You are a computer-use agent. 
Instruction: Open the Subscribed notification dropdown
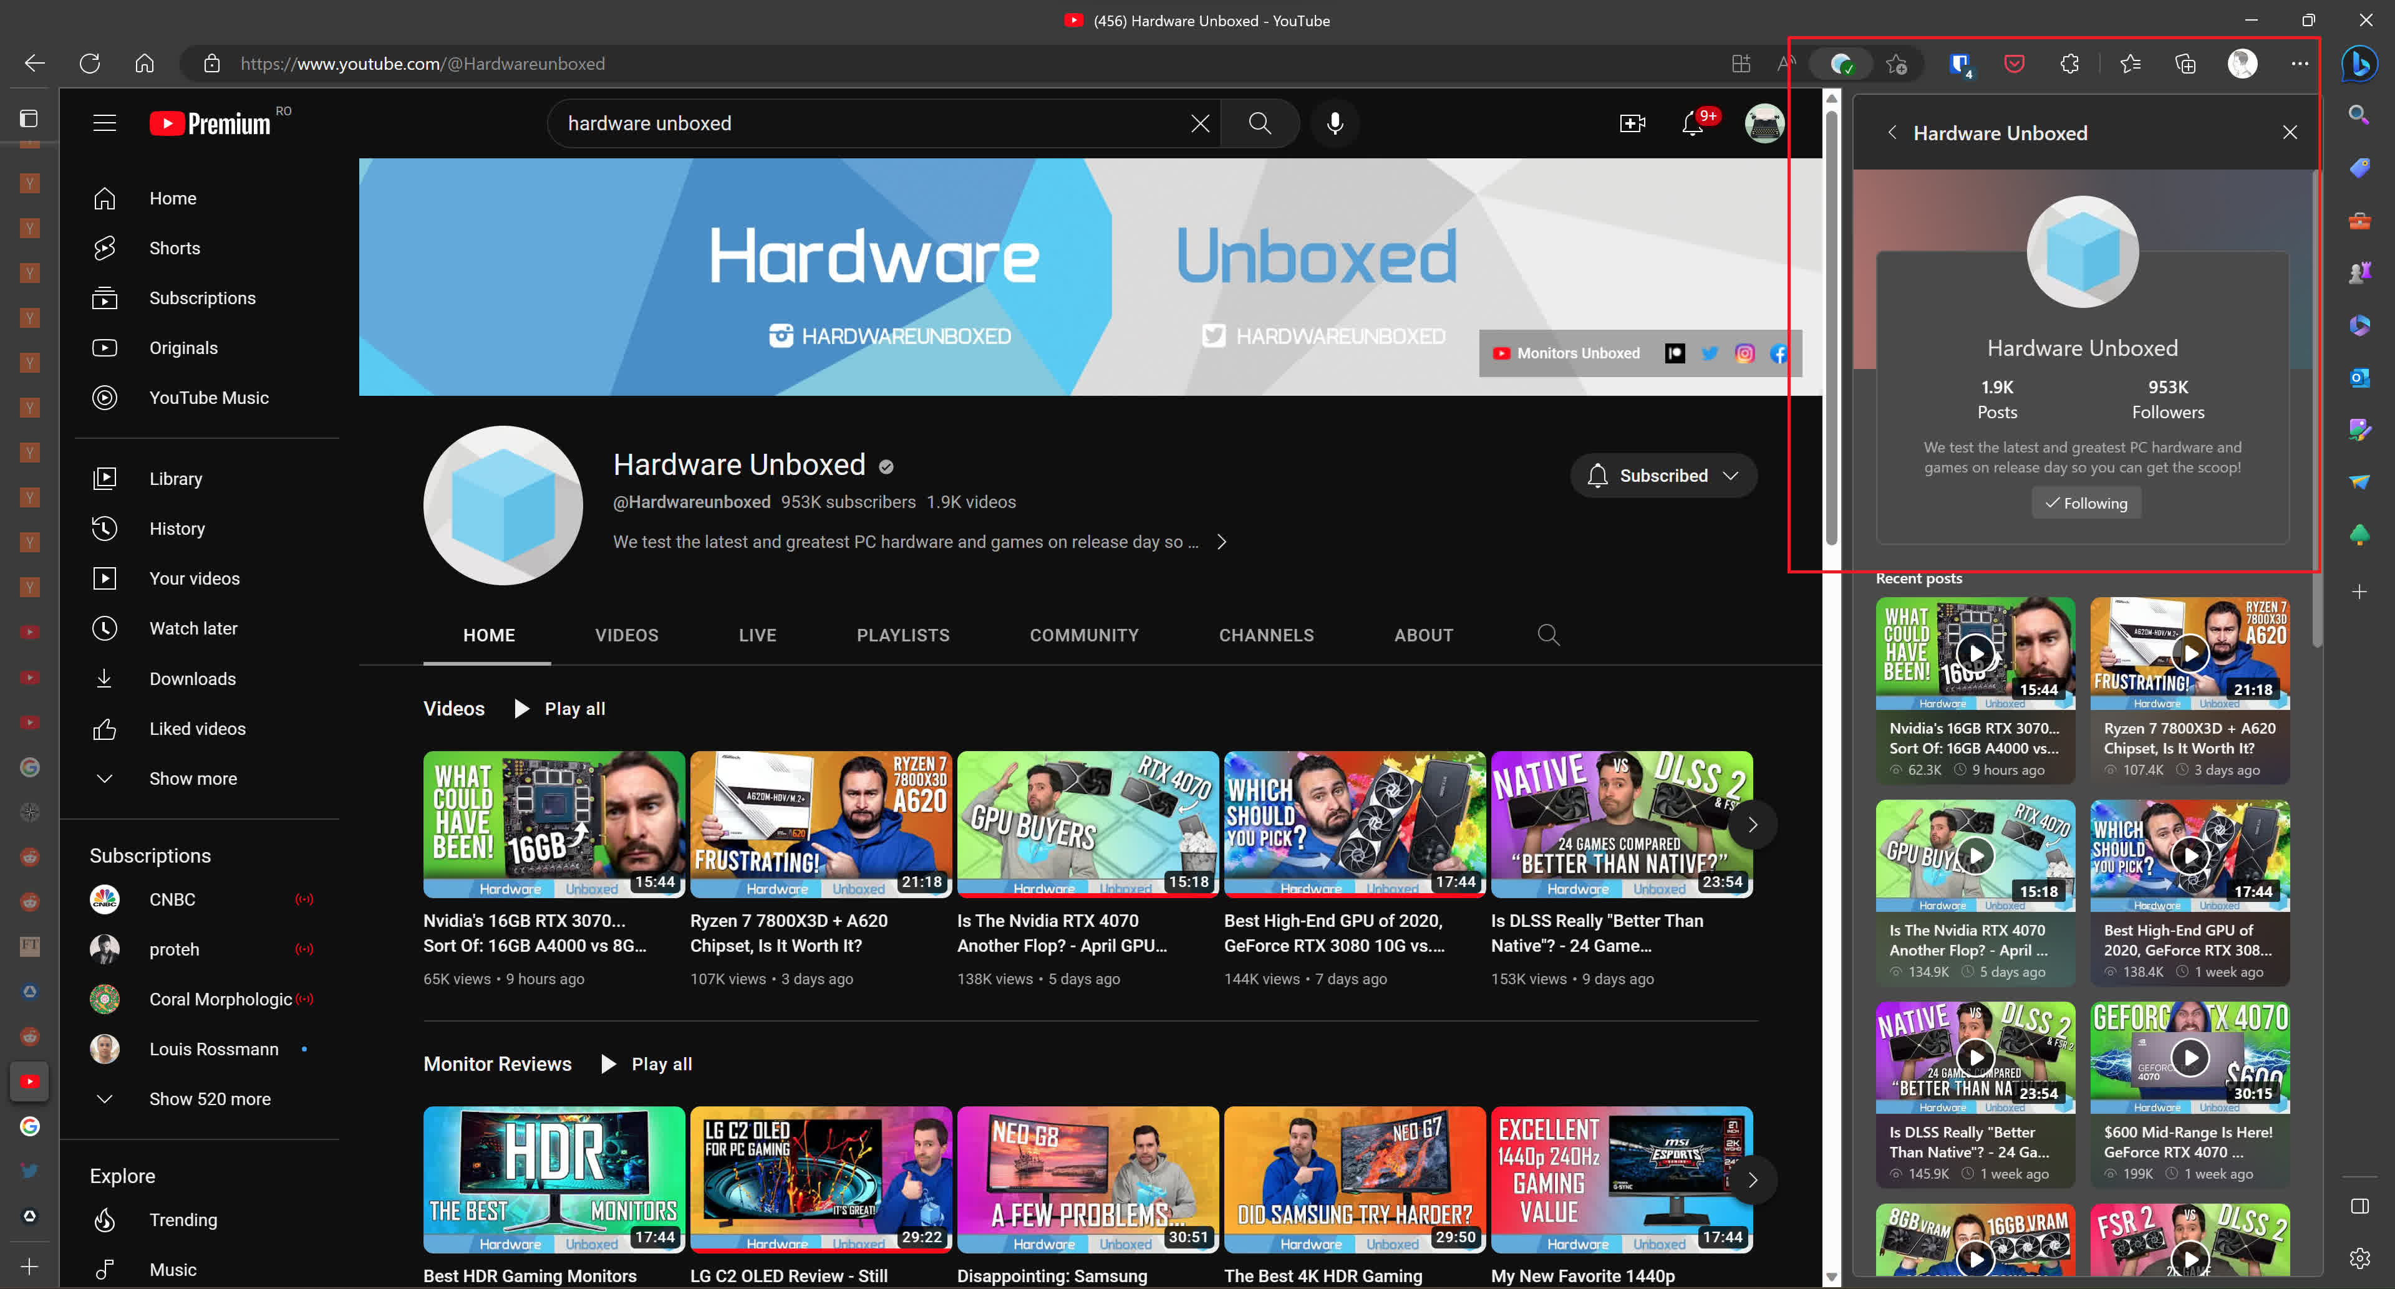[x=1663, y=476]
